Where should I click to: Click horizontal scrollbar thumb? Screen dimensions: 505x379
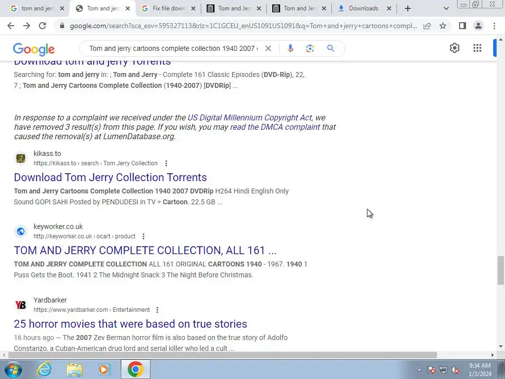(222, 355)
